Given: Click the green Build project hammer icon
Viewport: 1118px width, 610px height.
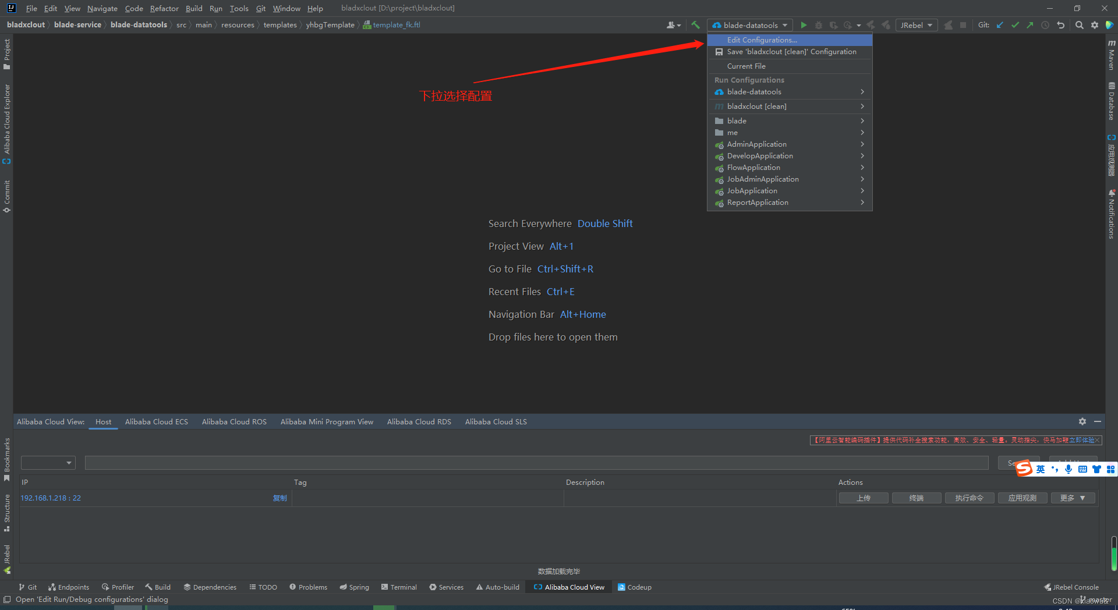Looking at the screenshot, I should click(x=695, y=25).
